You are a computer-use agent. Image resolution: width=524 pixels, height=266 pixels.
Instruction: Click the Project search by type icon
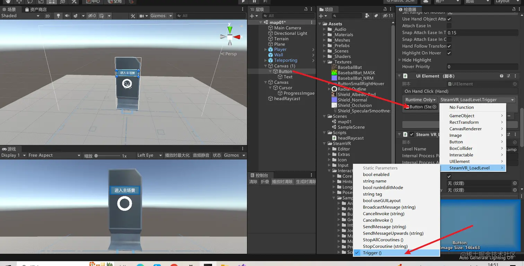[367, 16]
